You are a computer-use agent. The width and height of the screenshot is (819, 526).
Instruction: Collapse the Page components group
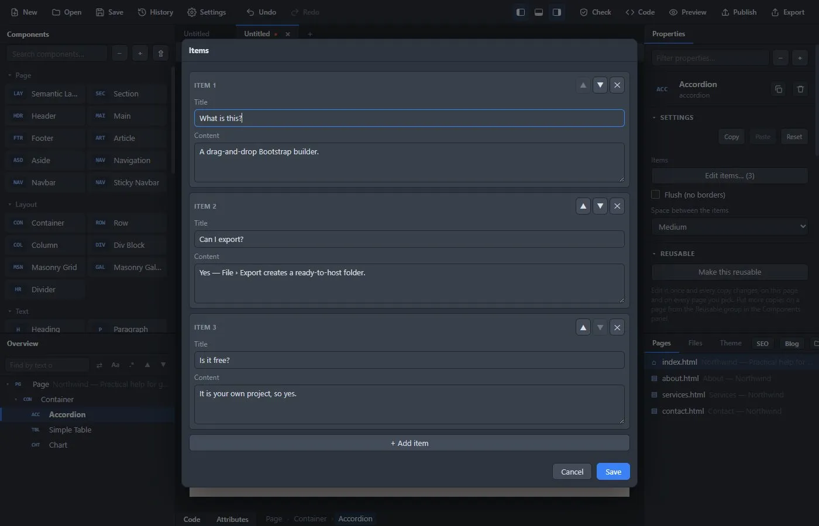click(x=19, y=75)
